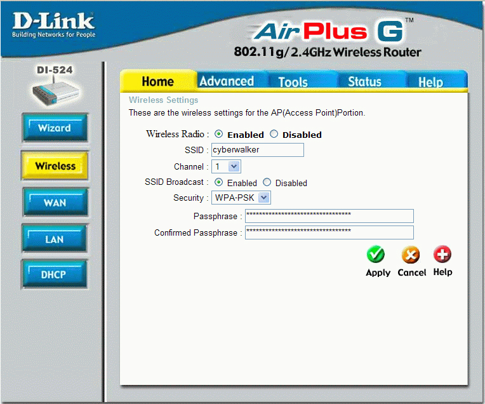This screenshot has width=485, height=404.
Task: Switch to the Advanced tab
Action: [x=227, y=81]
